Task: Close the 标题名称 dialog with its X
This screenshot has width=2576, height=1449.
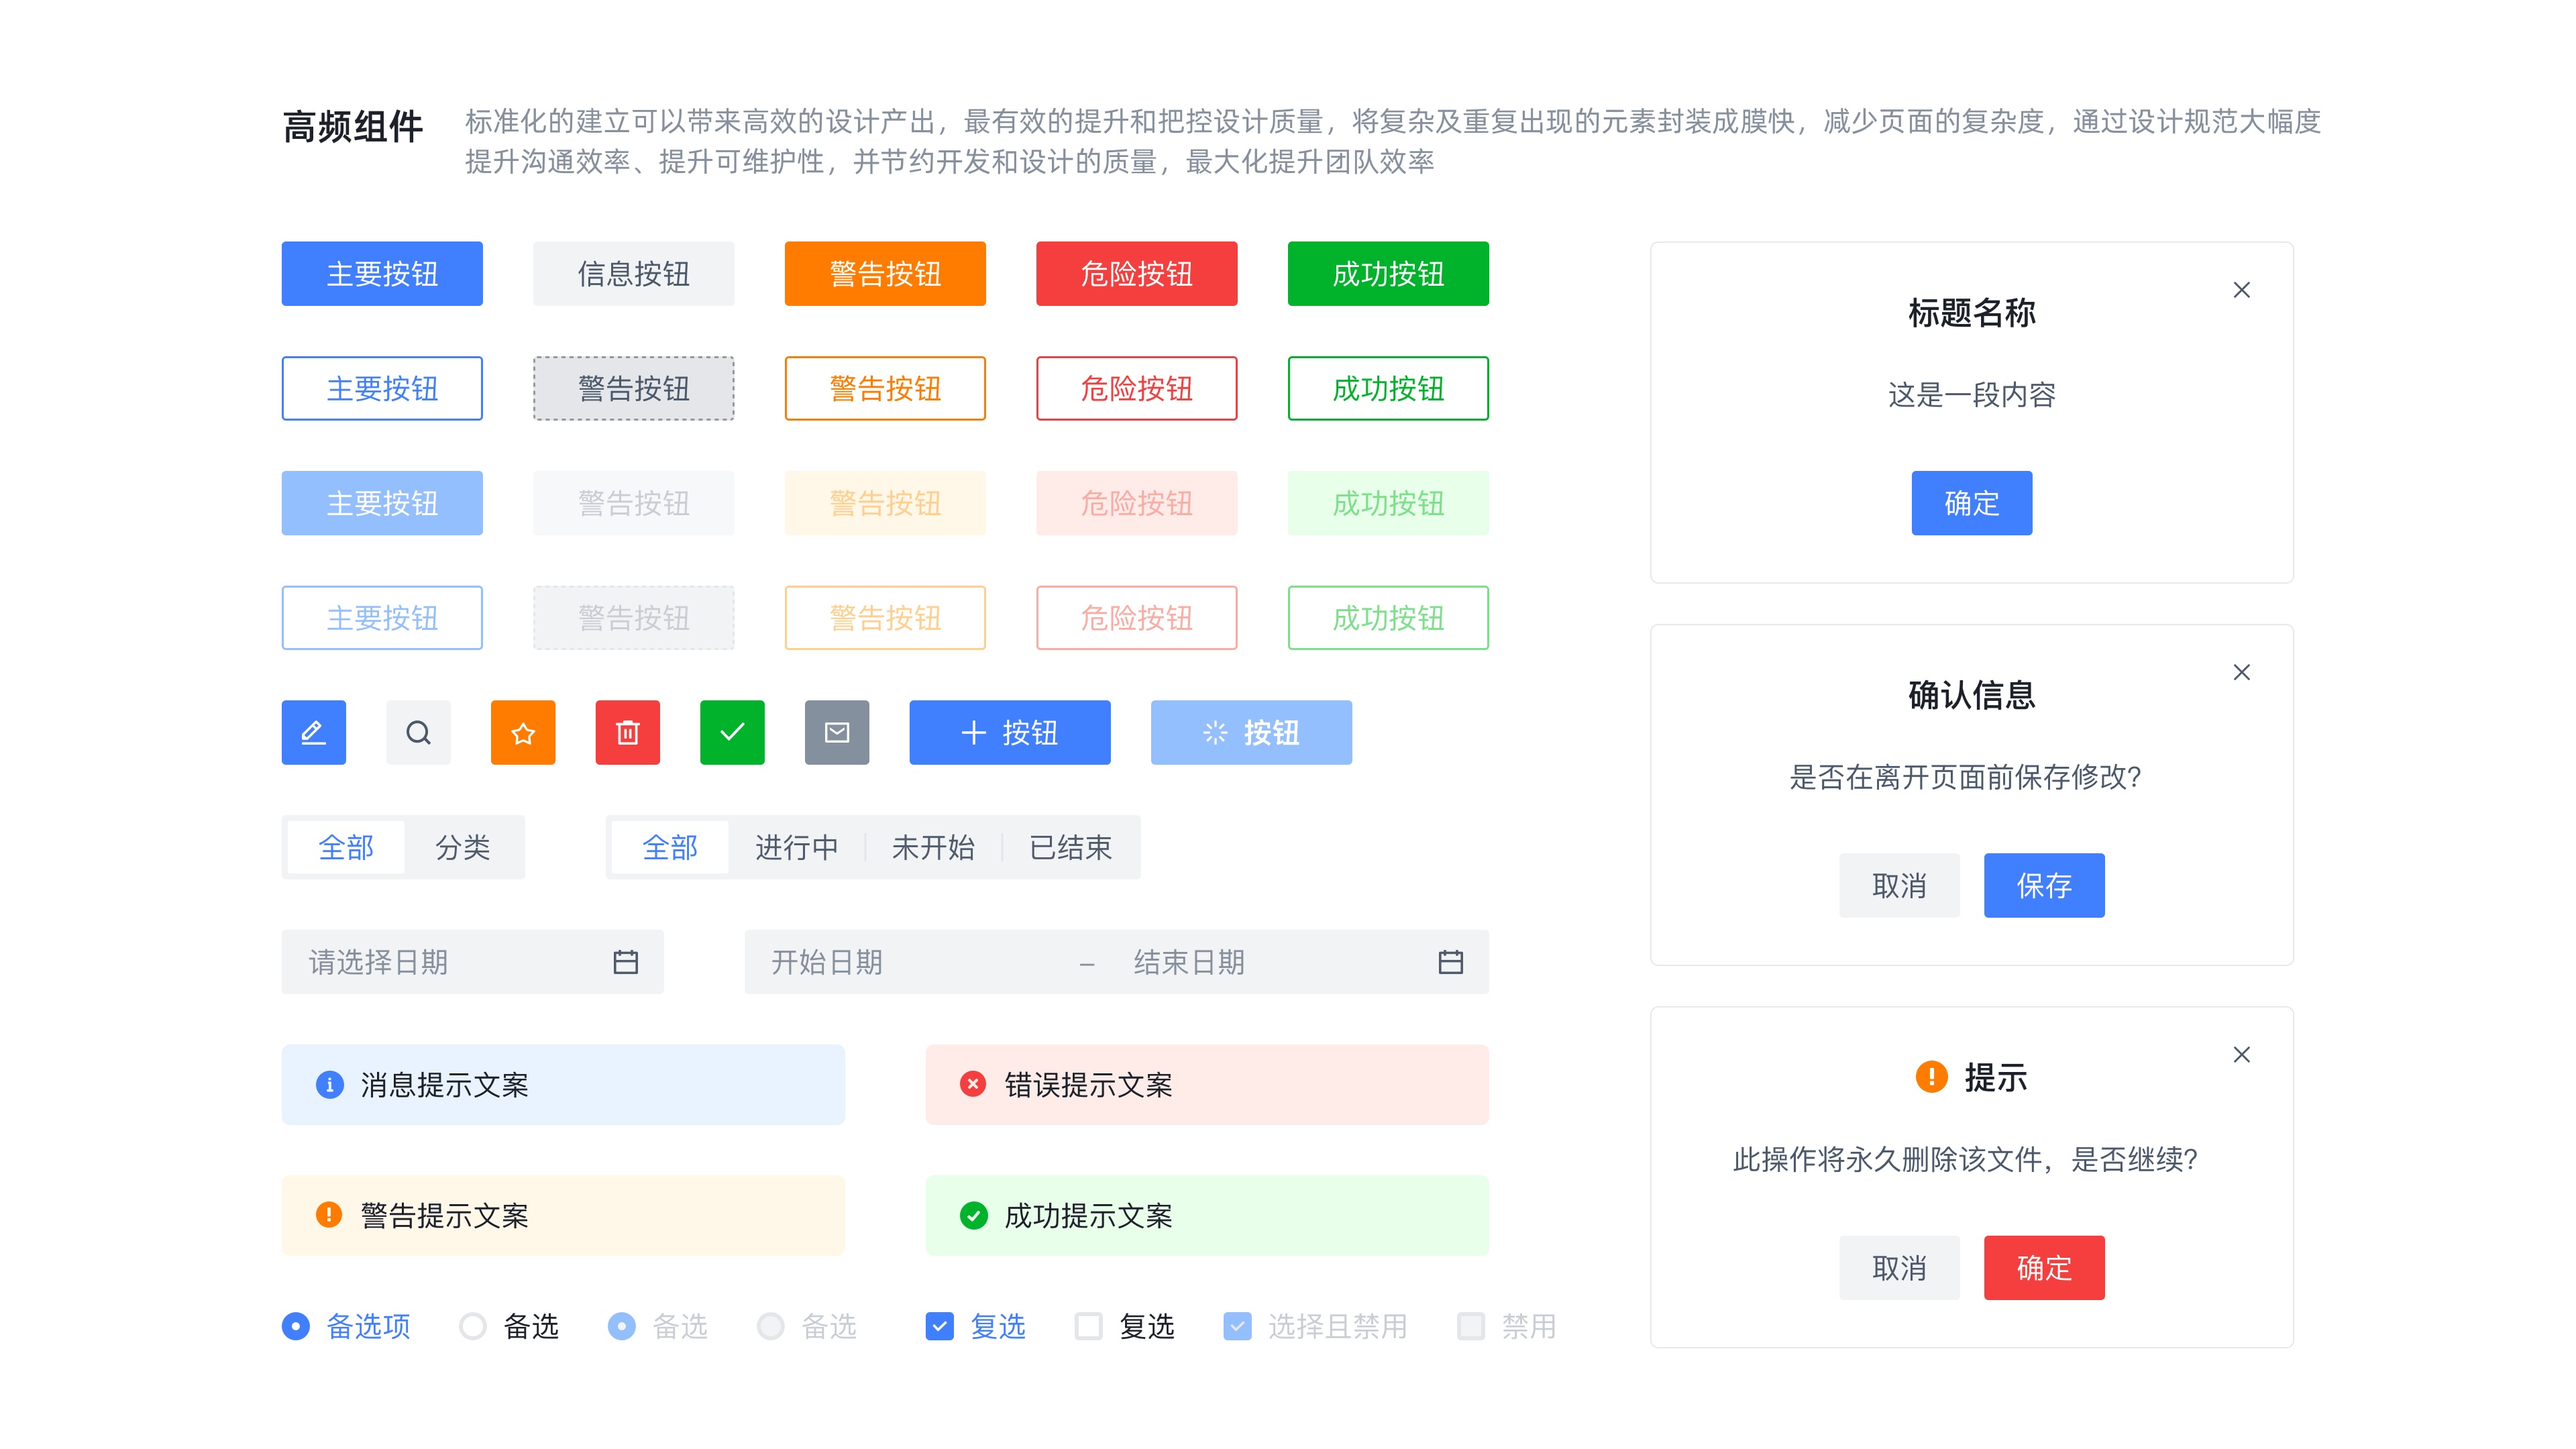Action: [x=2241, y=290]
